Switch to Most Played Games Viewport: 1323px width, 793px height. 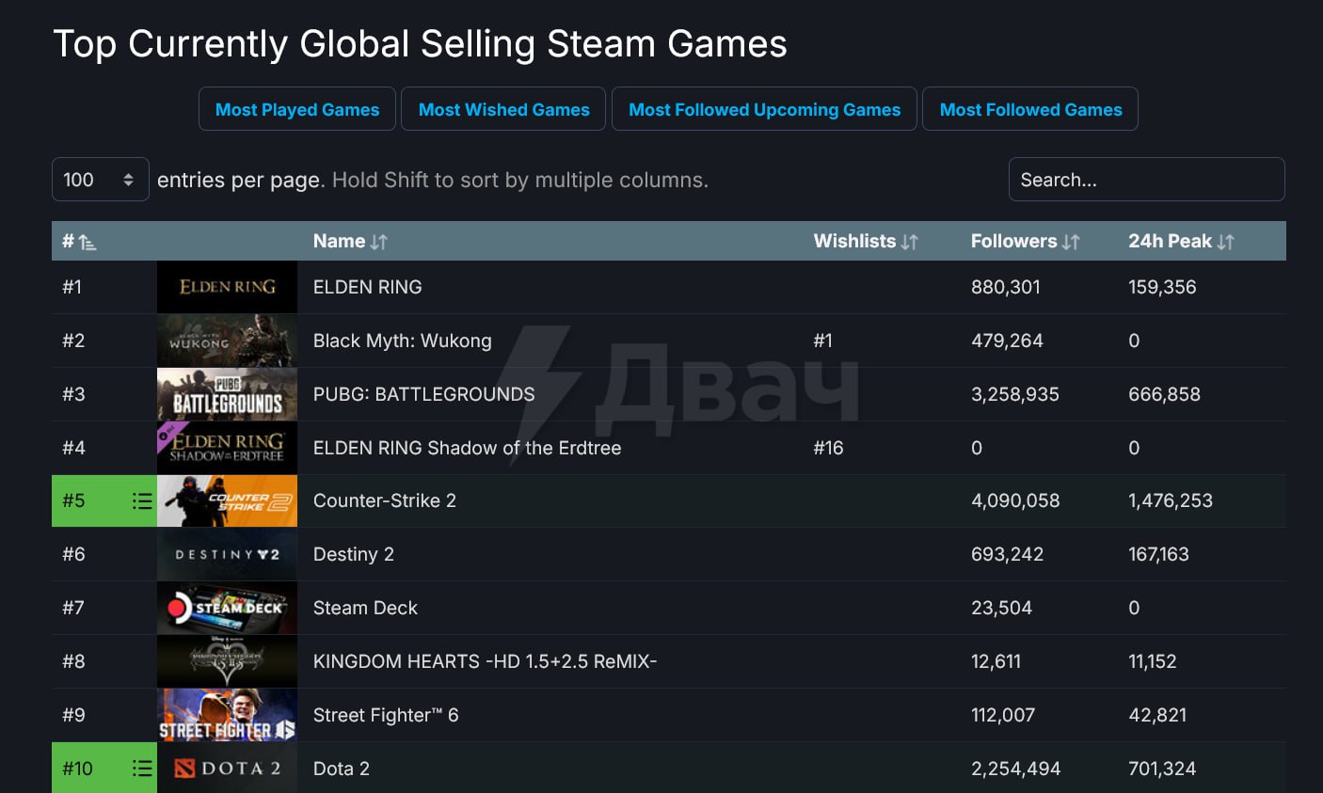click(297, 109)
